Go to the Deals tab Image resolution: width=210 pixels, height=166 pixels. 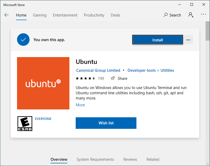115,15
